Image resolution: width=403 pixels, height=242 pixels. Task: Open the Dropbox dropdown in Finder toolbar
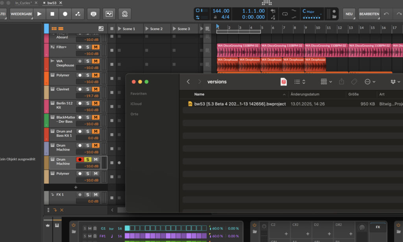click(x=395, y=82)
